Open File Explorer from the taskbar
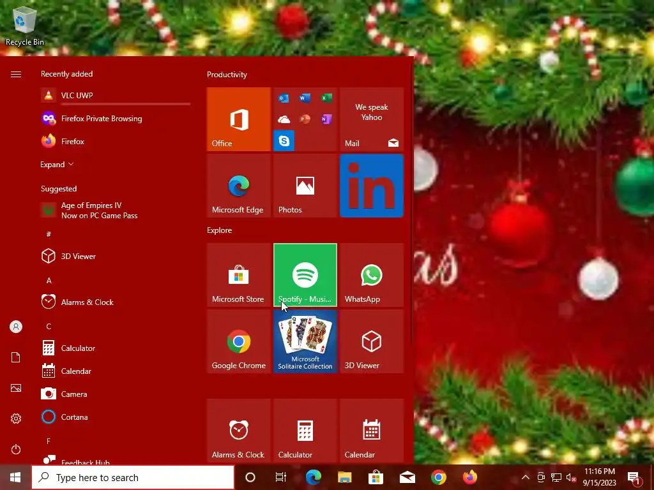654x490 pixels. 344,477
